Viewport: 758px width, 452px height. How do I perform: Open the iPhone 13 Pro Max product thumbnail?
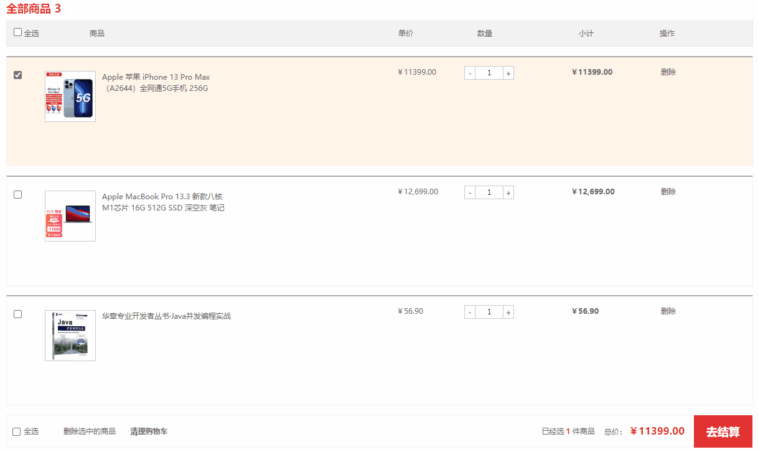click(70, 97)
